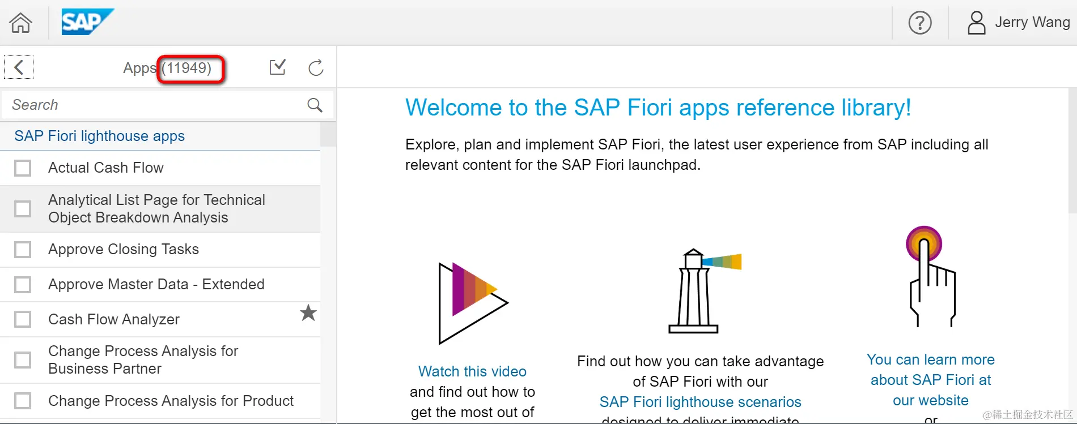This screenshot has height=424, width=1077.
Task: Click the multi-select checklist icon
Action: point(277,67)
